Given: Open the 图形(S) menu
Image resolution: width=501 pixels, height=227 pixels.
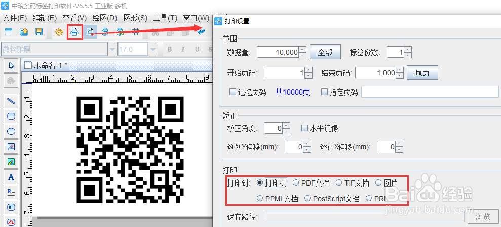Looking at the screenshot, I should (135, 18).
